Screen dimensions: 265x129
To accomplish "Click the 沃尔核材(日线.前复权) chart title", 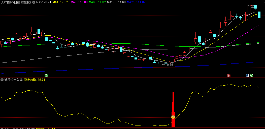I will (x=16, y=2).
